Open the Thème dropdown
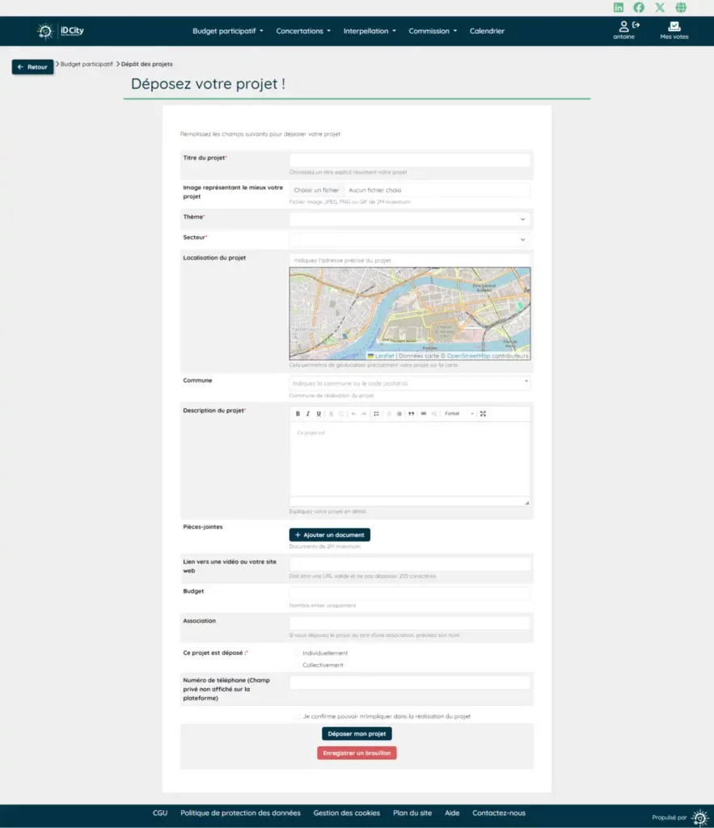Viewport: 714px width, 828px height. click(x=410, y=219)
